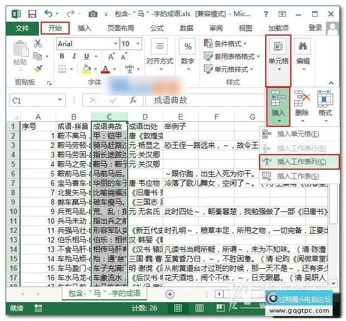
Task: Choose Insert Cells menu item
Action: [299, 134]
